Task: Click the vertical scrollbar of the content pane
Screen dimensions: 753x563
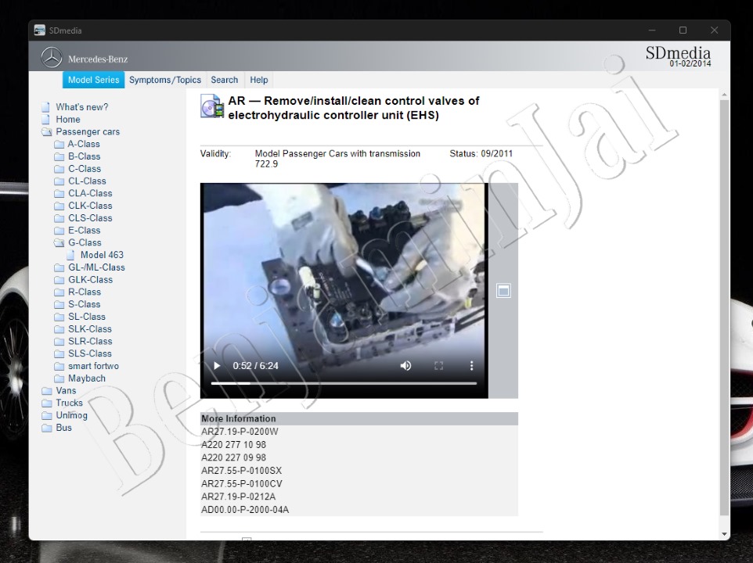Action: click(x=724, y=307)
